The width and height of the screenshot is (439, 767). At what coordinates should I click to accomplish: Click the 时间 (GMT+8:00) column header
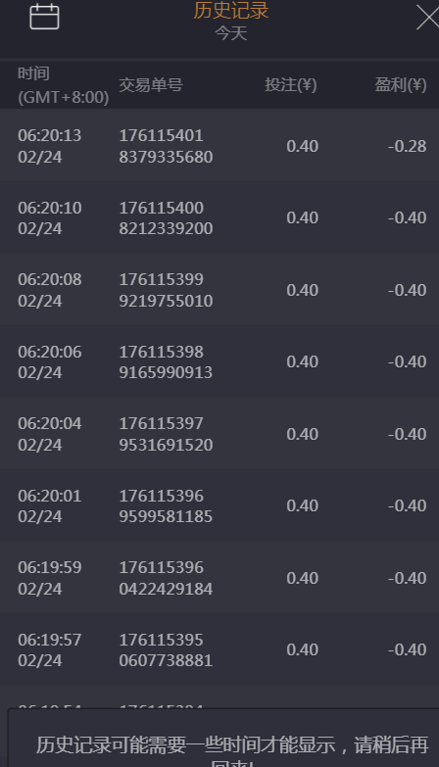63,85
